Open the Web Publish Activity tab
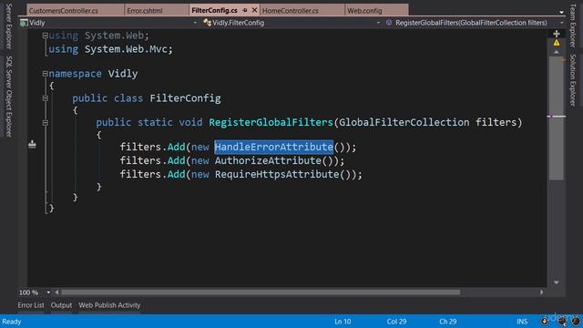The width and height of the screenshot is (583, 328). coord(109,305)
